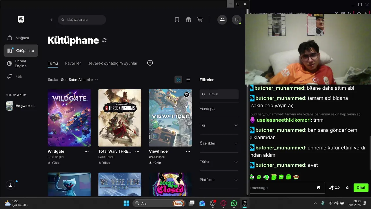Open Mağaza store in sidebar
Viewport: 371px width, 209px height.
21,38
